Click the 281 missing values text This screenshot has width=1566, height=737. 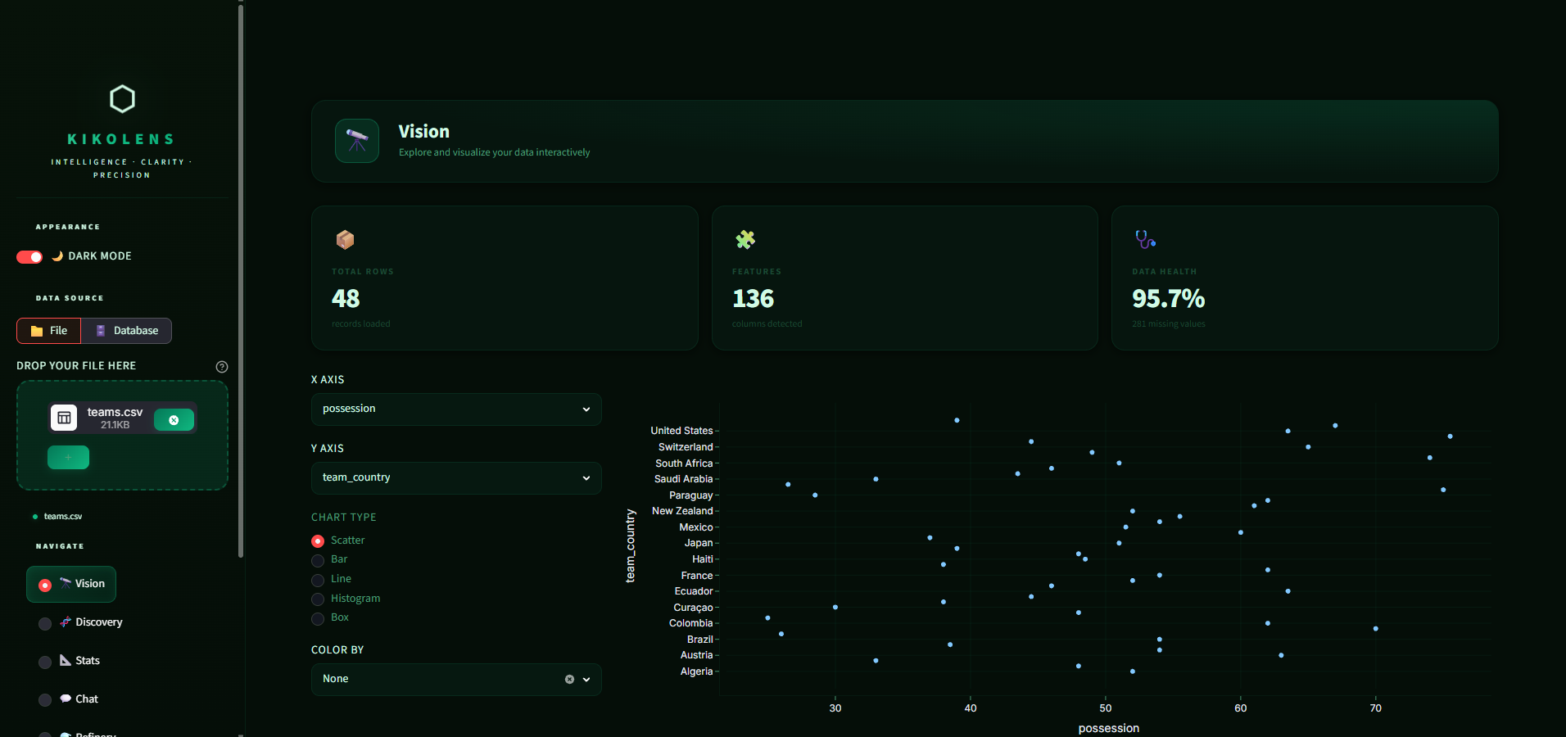click(1169, 324)
